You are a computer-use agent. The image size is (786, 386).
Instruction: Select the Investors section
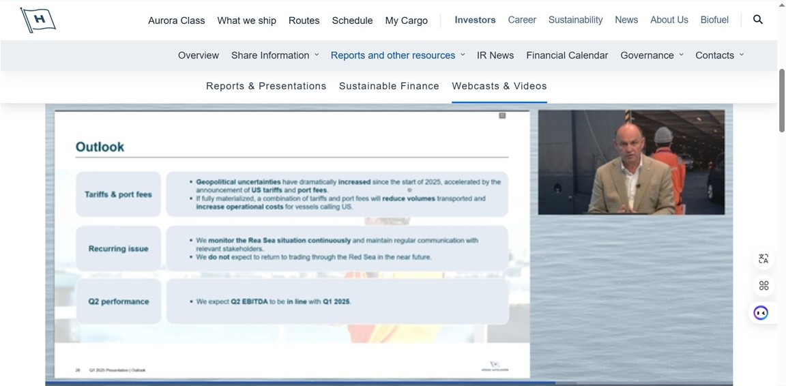pos(475,20)
